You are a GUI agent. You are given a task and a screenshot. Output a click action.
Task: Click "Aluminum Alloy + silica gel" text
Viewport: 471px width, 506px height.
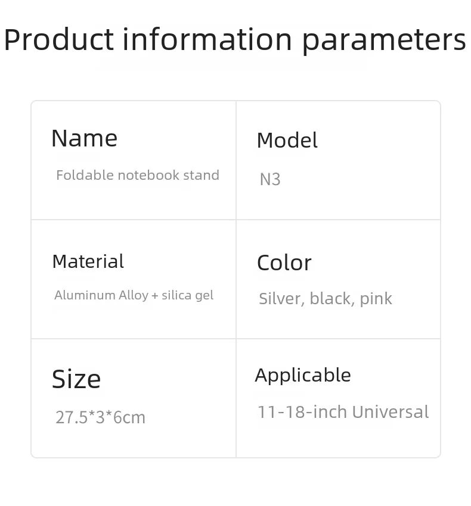point(134,295)
